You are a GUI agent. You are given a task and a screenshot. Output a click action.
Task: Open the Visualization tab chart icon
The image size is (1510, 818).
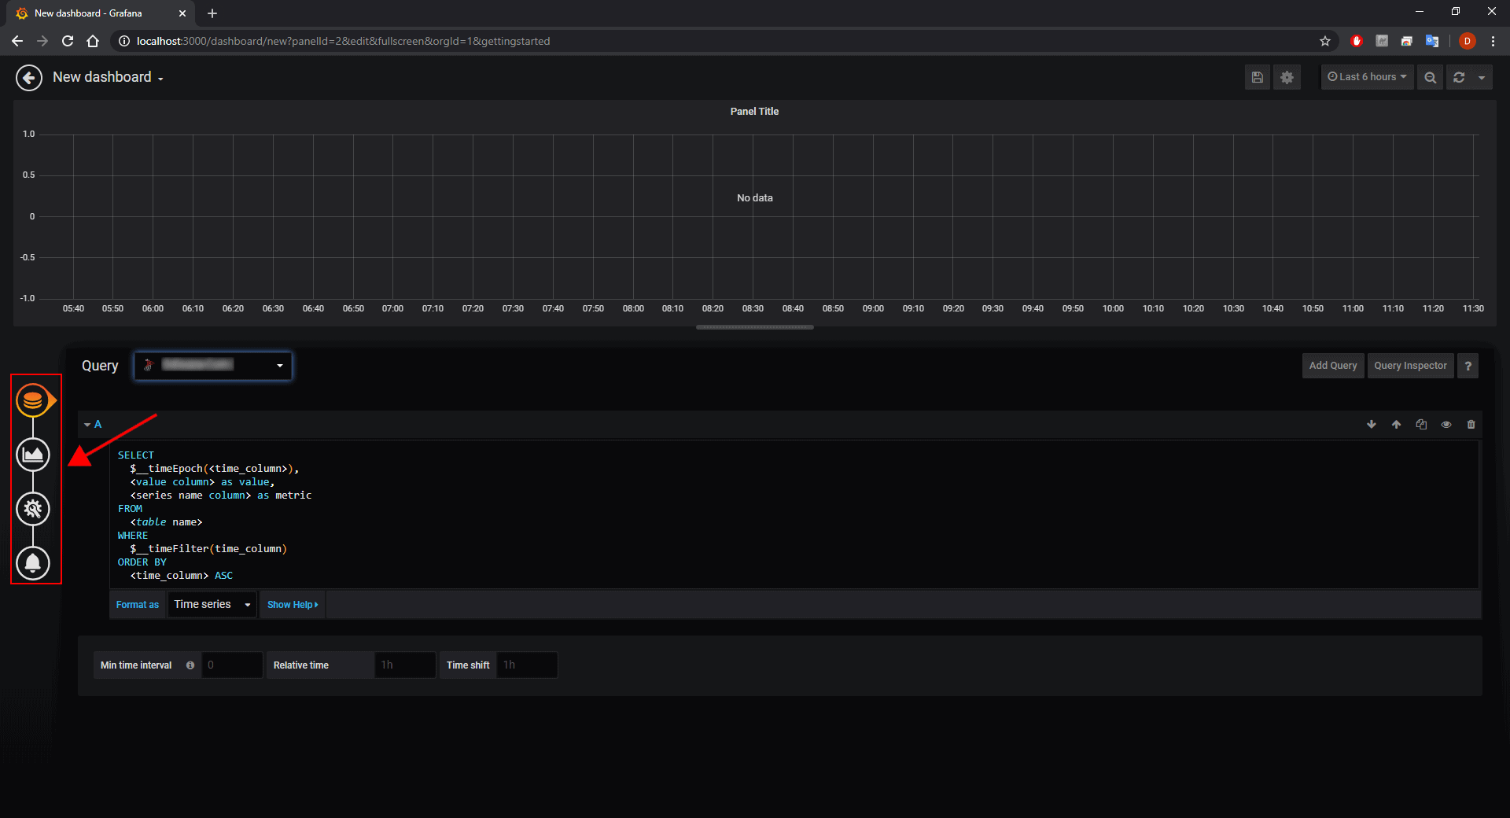[x=33, y=455]
